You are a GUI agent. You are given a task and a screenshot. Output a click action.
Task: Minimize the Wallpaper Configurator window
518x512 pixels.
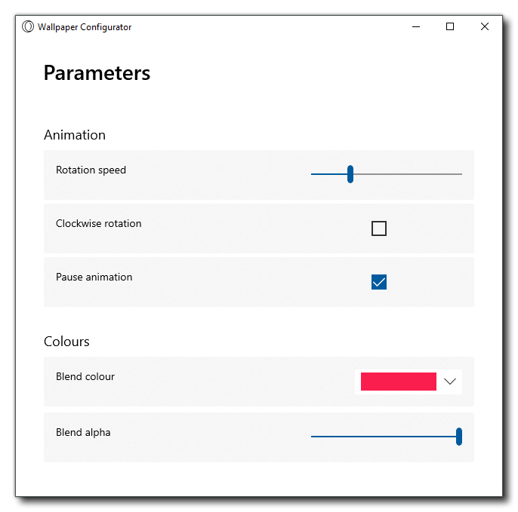click(x=416, y=27)
